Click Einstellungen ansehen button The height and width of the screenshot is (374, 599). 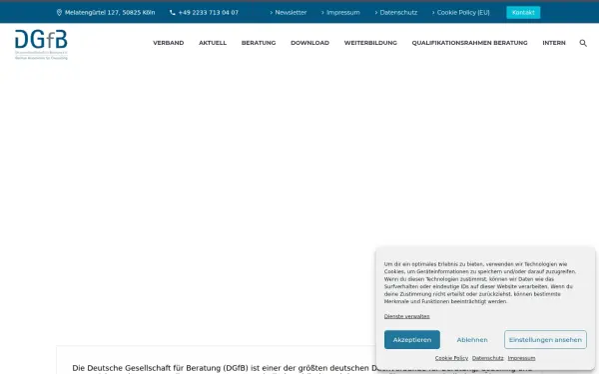pos(545,340)
